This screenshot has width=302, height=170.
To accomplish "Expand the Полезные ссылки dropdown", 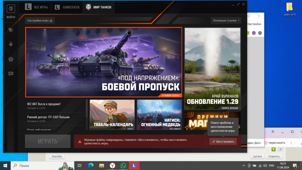I will 226,21.
